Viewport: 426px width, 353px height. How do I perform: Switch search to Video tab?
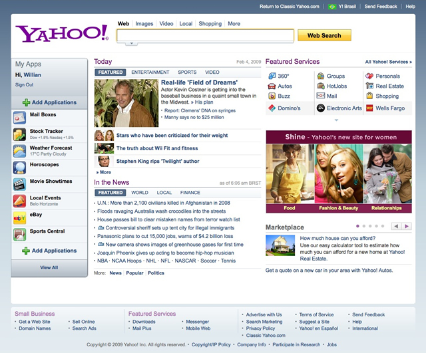tap(166, 24)
